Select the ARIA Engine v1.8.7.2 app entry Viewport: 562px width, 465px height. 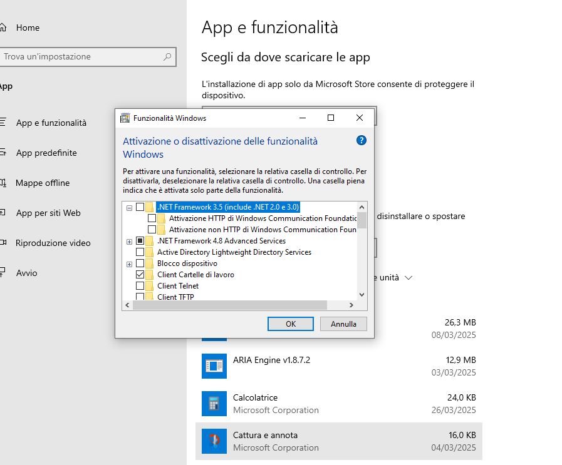339,366
